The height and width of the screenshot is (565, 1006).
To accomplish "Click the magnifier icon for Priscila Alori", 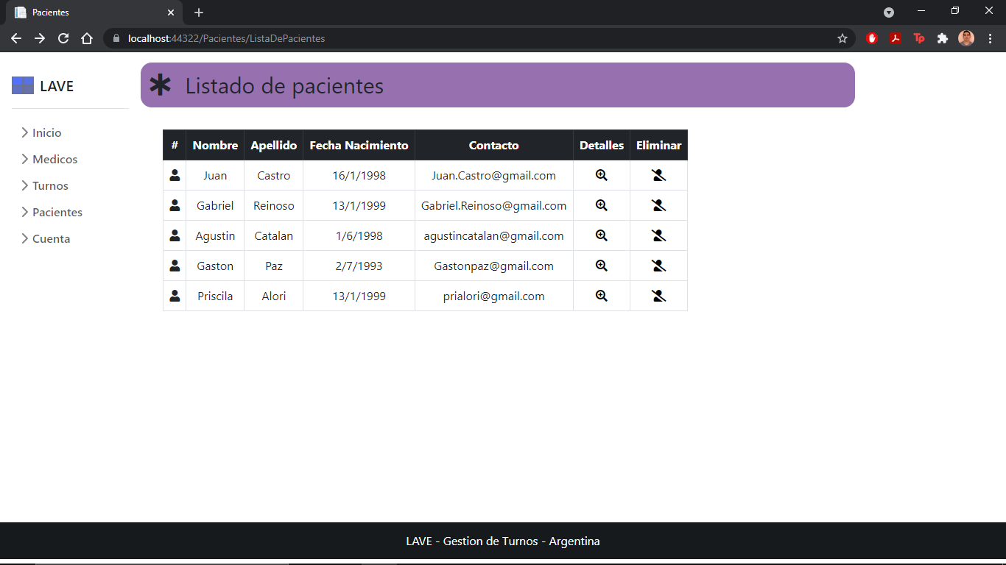I will pos(601,296).
